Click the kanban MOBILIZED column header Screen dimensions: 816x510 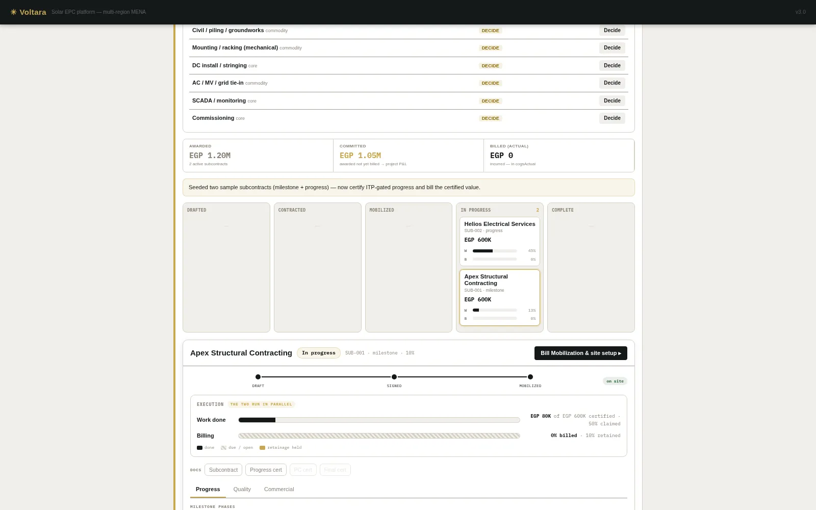pyautogui.click(x=381, y=210)
